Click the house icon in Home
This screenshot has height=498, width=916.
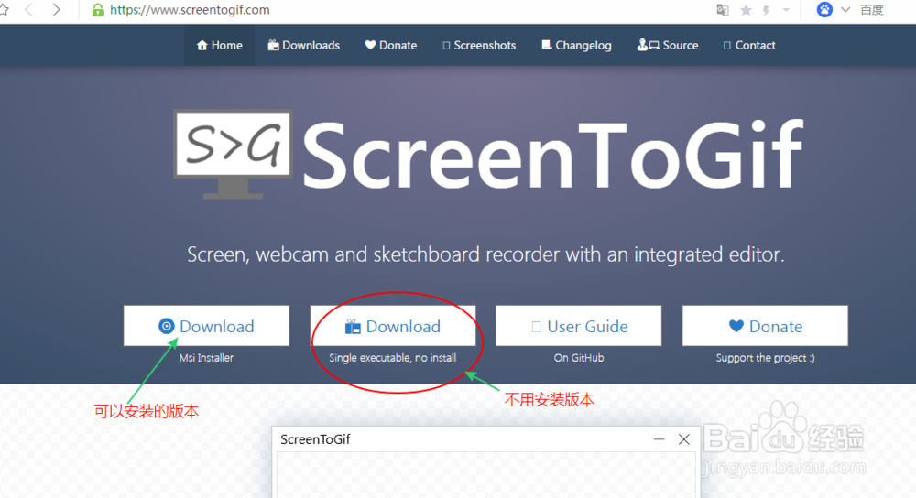[x=202, y=45]
